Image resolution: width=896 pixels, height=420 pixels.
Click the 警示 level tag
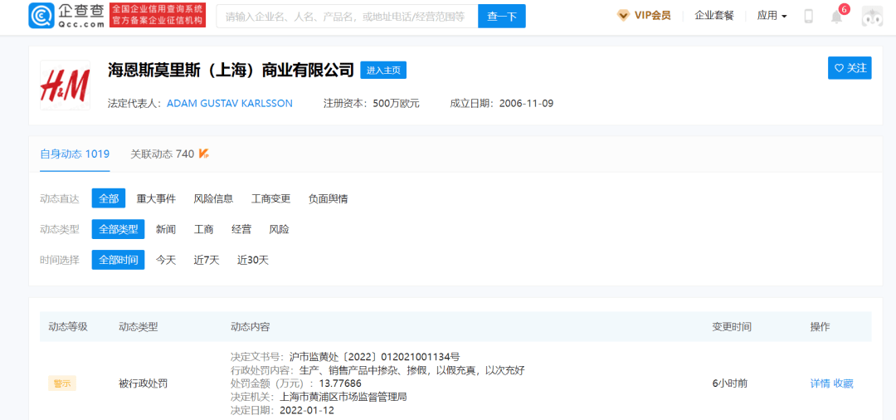pyautogui.click(x=61, y=383)
